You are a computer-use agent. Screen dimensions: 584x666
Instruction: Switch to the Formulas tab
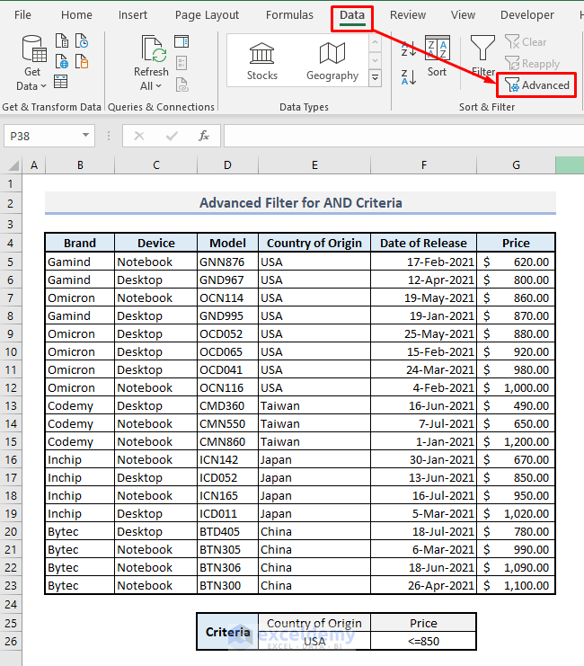[x=289, y=15]
